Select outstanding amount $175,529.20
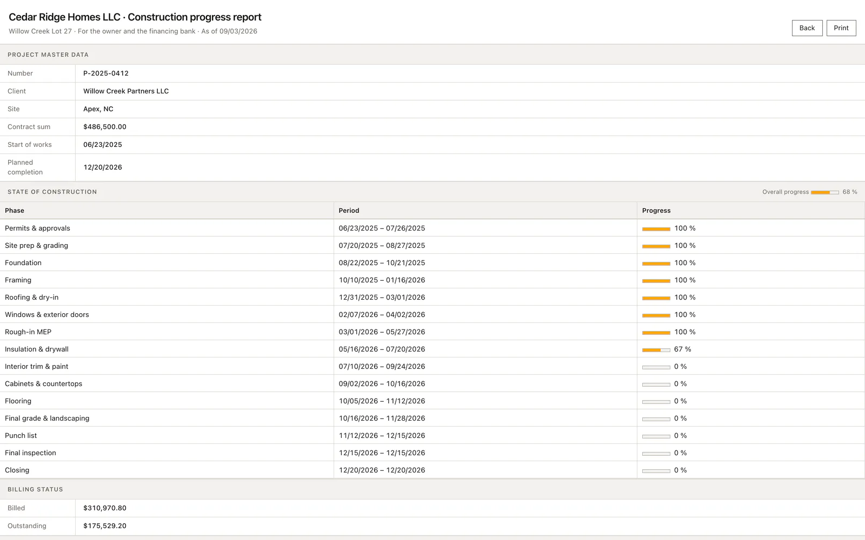 pyautogui.click(x=105, y=526)
